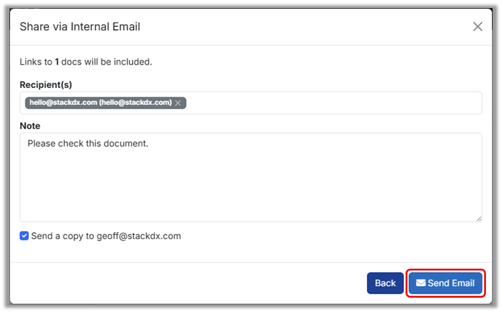Viewport: 502px width, 313px height.
Task: Click the "Share via Internal Email" dialog title
Action: 80,27
